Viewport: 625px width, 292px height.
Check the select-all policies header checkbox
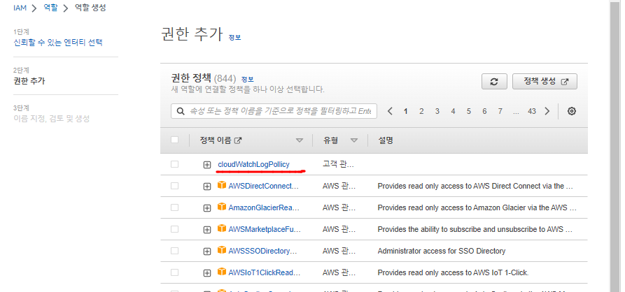tap(174, 140)
